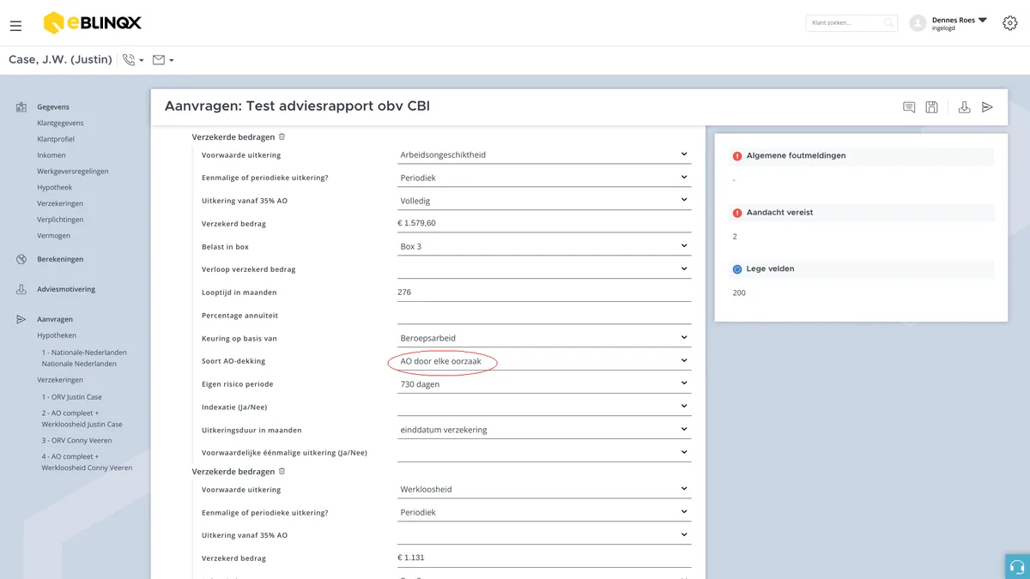This screenshot has height=579, width=1030.
Task: Open the hamburger navigation menu
Action: point(15,26)
